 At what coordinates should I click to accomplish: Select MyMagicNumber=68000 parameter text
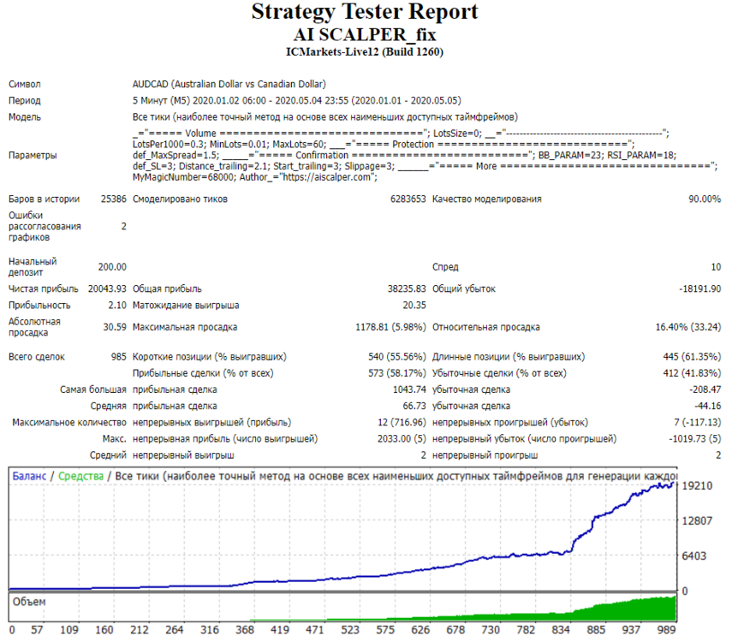184,177
